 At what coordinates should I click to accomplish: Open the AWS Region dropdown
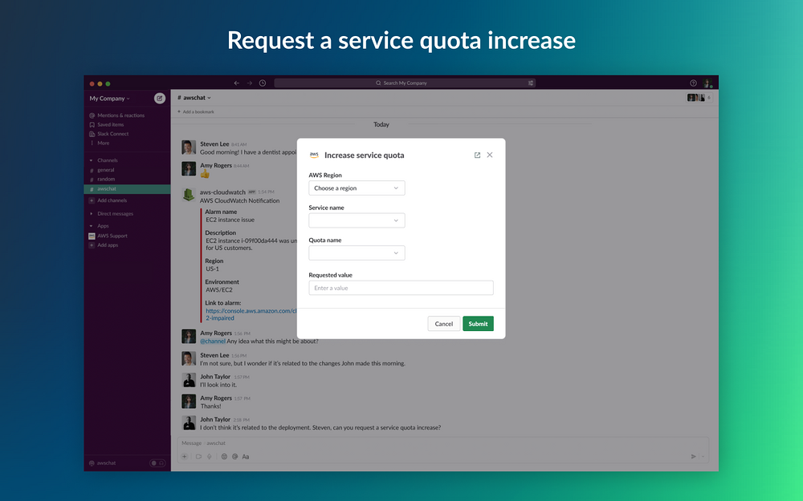[x=357, y=188]
